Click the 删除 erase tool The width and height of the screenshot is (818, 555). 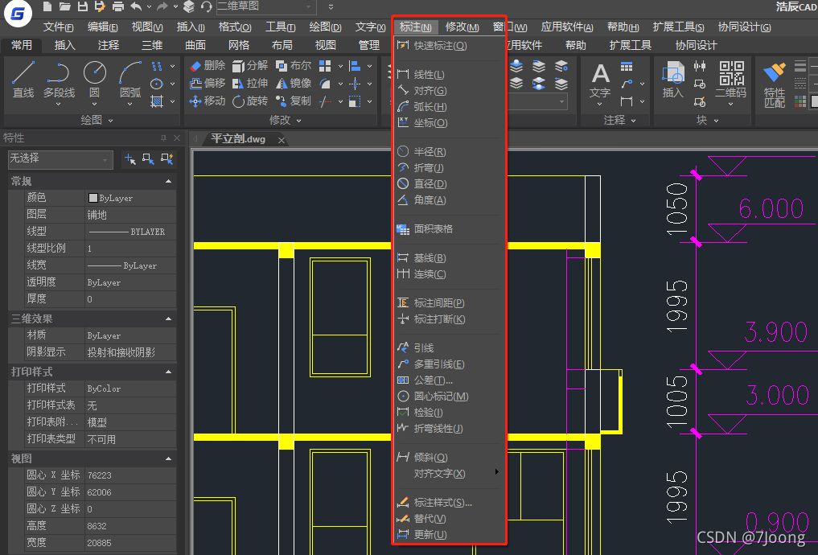pos(208,66)
